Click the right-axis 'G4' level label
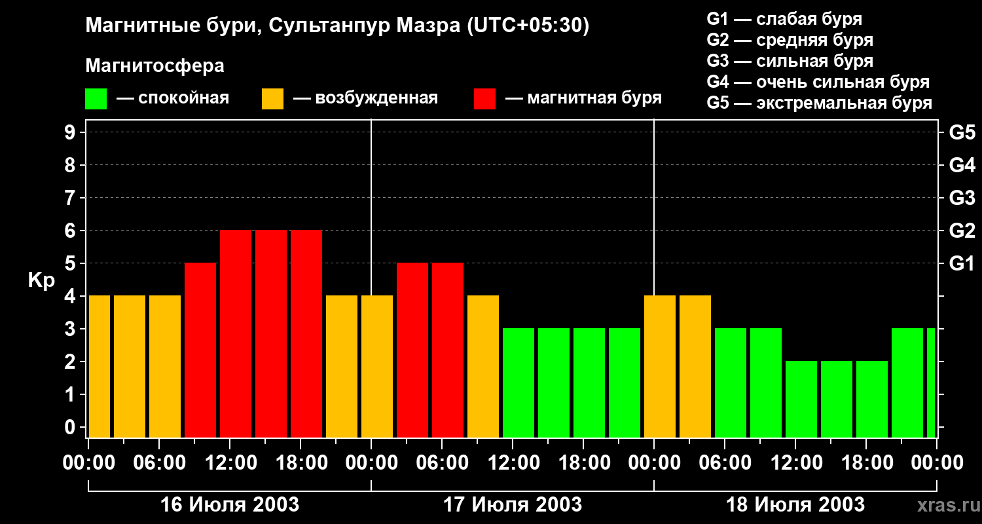Viewport: 982px width, 524px height. click(962, 166)
